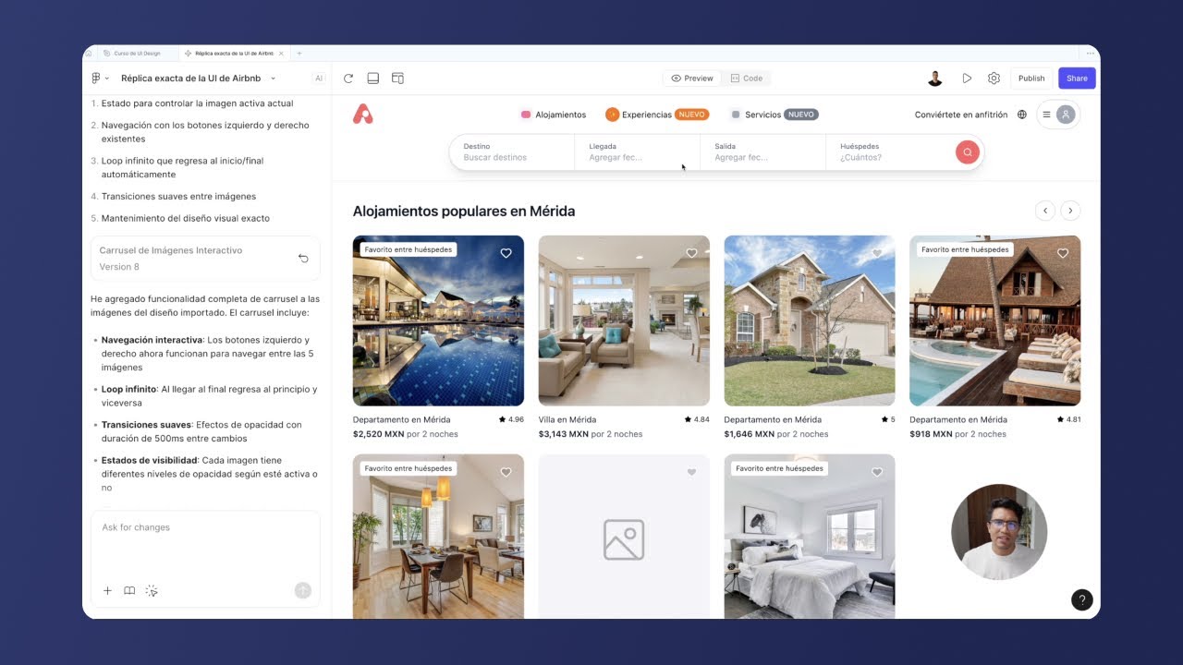Add attachment with the plus icon in chat
The image size is (1183, 665).
(x=107, y=590)
